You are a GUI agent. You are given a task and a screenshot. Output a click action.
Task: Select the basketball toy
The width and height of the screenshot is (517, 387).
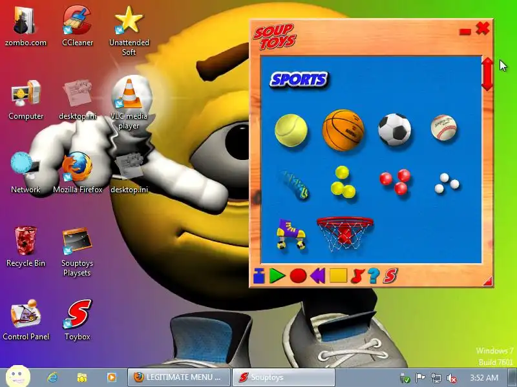coord(343,130)
